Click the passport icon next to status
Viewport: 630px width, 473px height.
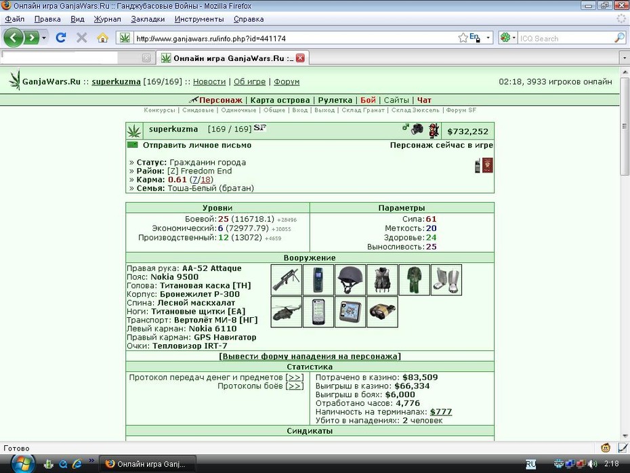coord(487,165)
